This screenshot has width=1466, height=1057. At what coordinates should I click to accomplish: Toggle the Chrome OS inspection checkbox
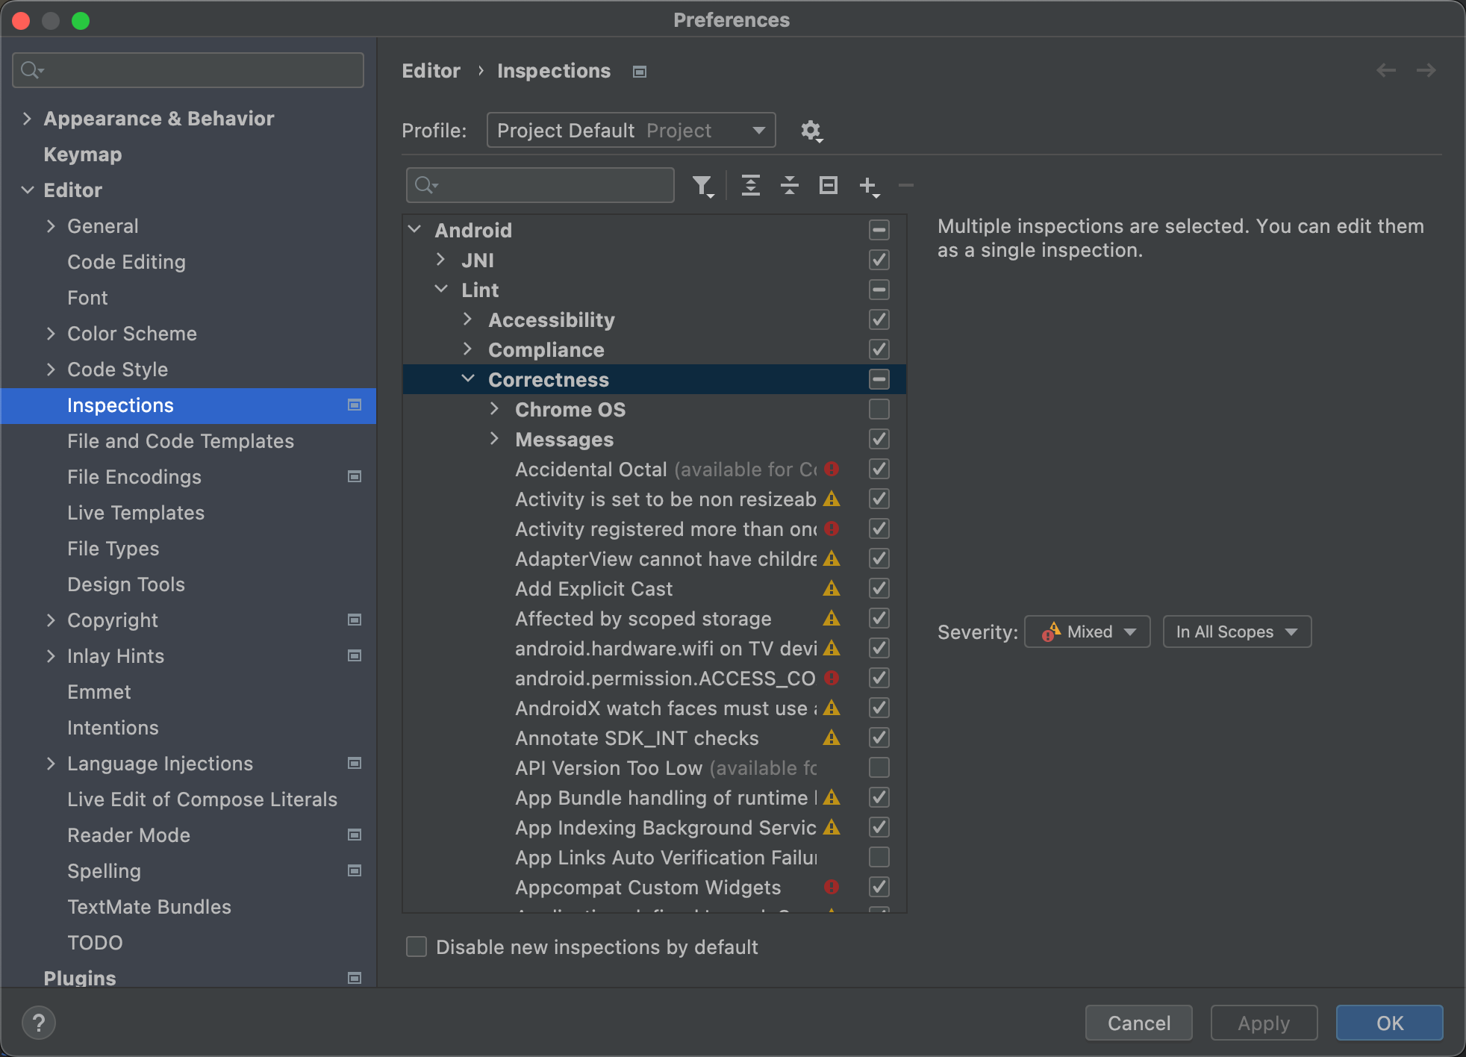[x=879, y=408]
